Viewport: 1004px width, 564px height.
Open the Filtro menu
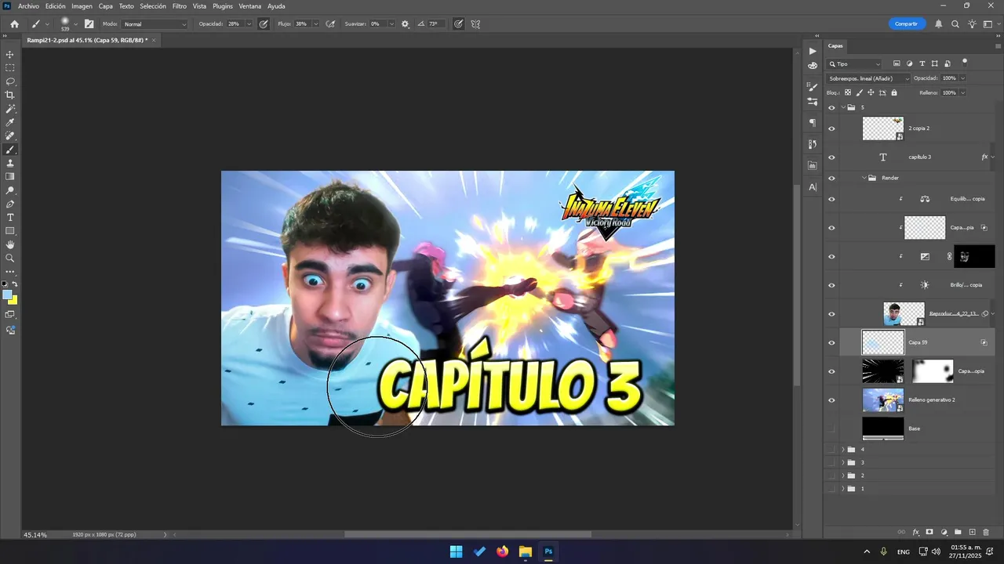(180, 6)
